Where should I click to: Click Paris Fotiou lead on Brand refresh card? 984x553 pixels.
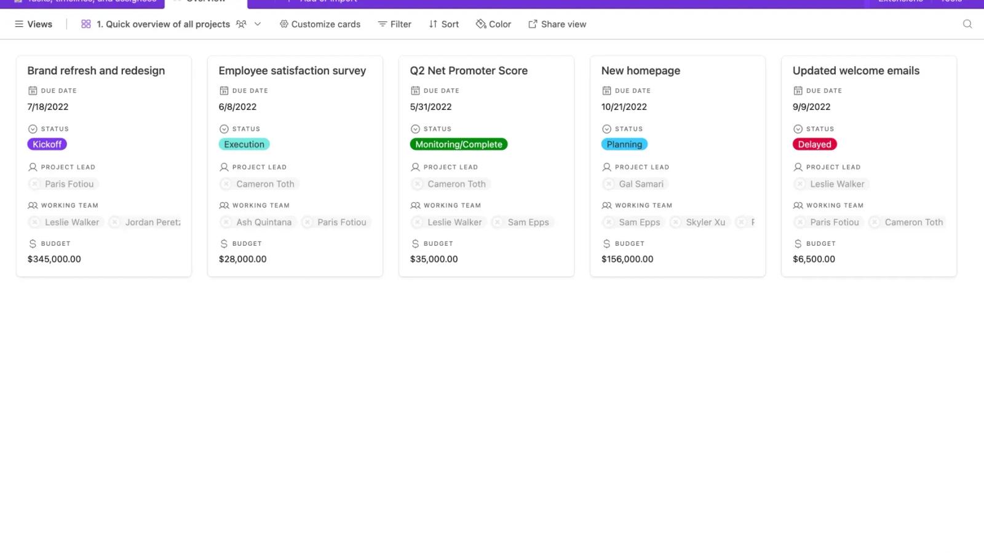pyautogui.click(x=64, y=184)
